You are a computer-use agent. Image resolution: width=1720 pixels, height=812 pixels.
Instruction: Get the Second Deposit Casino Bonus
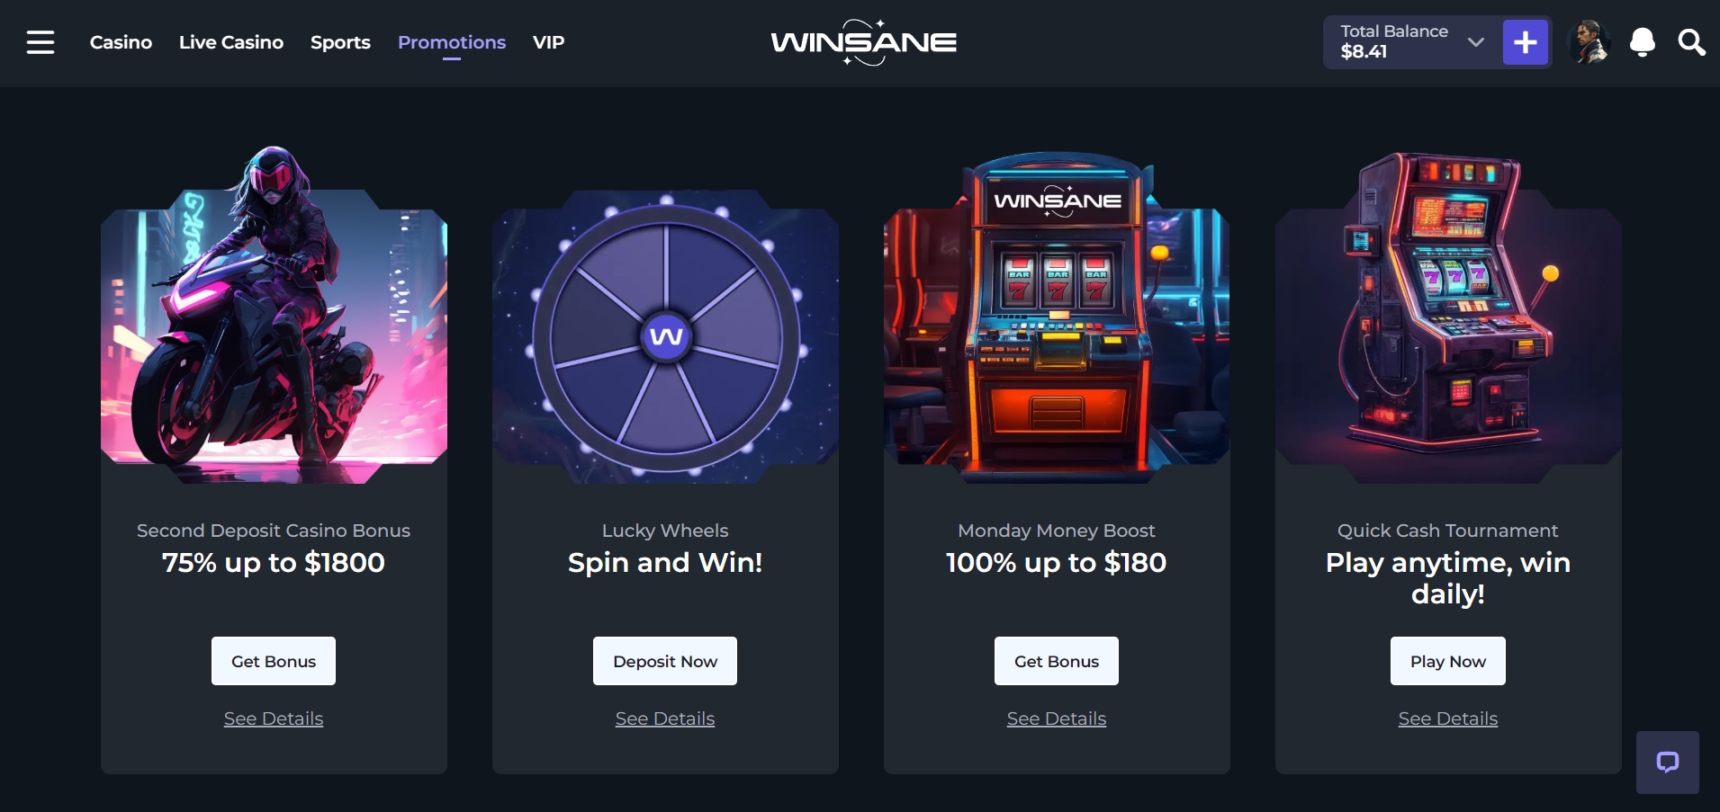click(274, 661)
